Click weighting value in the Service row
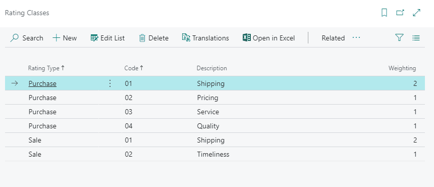The height and width of the screenshot is (187, 434). pos(415,112)
